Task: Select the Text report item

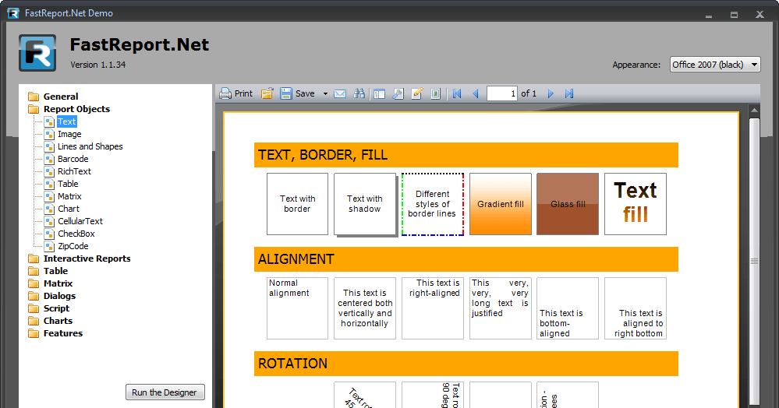Action: tap(66, 121)
